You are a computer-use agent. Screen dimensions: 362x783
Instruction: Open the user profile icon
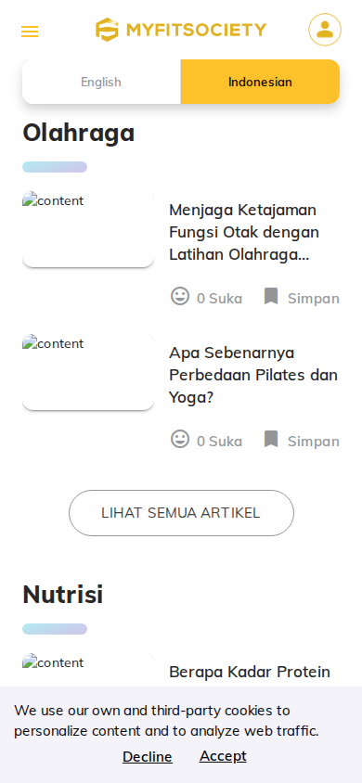325,30
